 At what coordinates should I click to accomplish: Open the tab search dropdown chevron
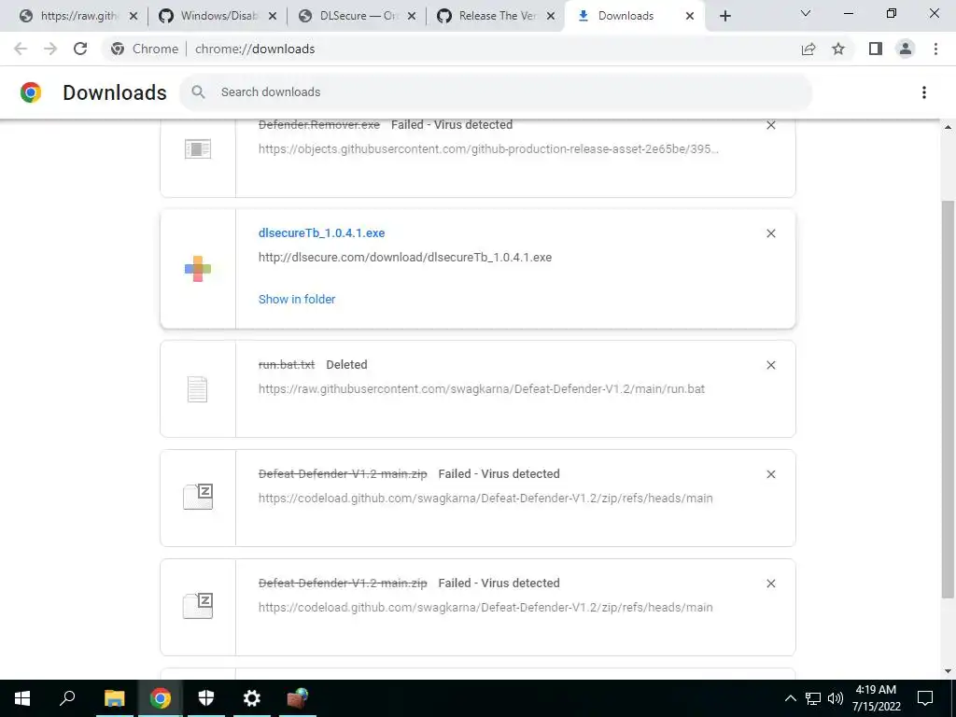pyautogui.click(x=806, y=13)
